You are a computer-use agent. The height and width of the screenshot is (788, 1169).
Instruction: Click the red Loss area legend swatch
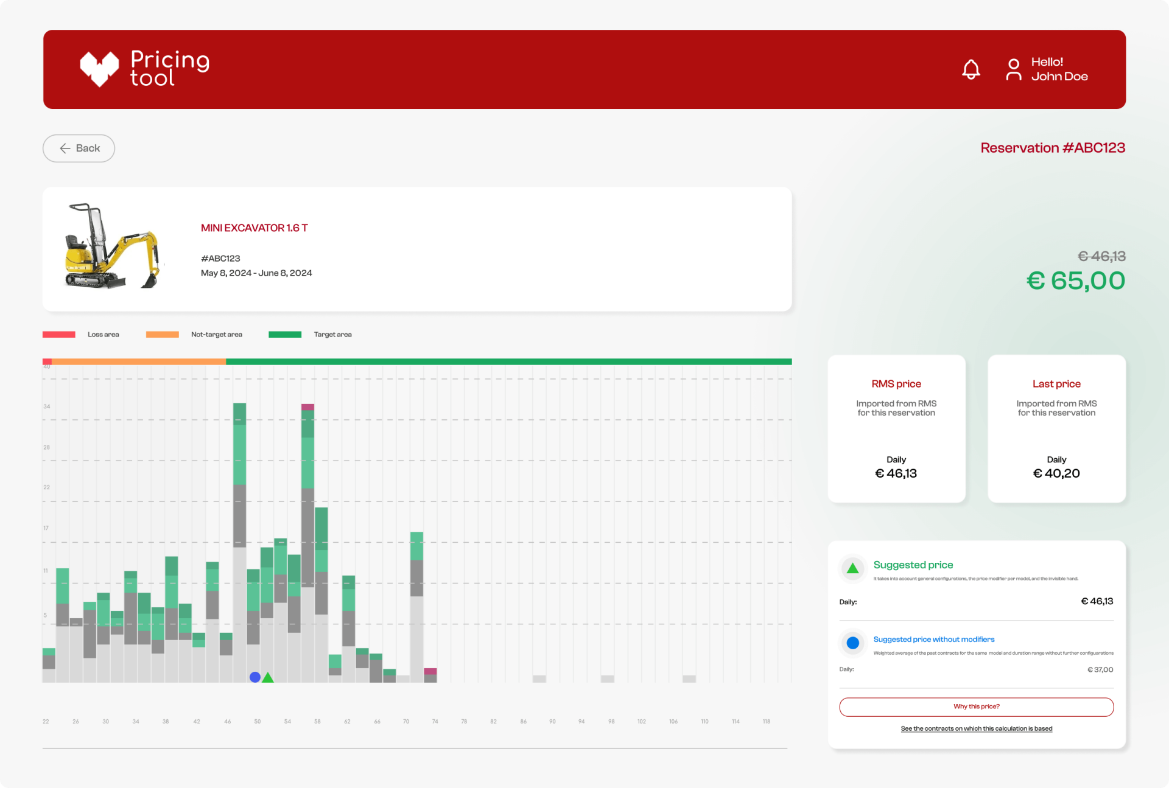tap(59, 334)
